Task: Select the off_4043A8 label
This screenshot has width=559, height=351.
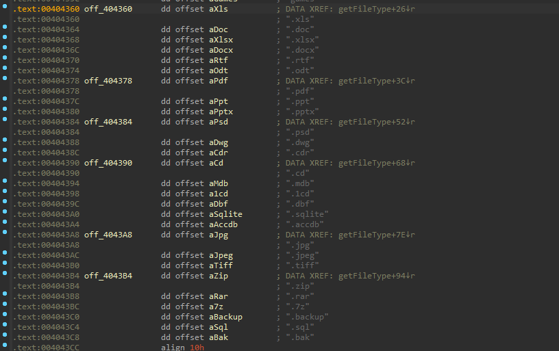Action: click(108, 235)
